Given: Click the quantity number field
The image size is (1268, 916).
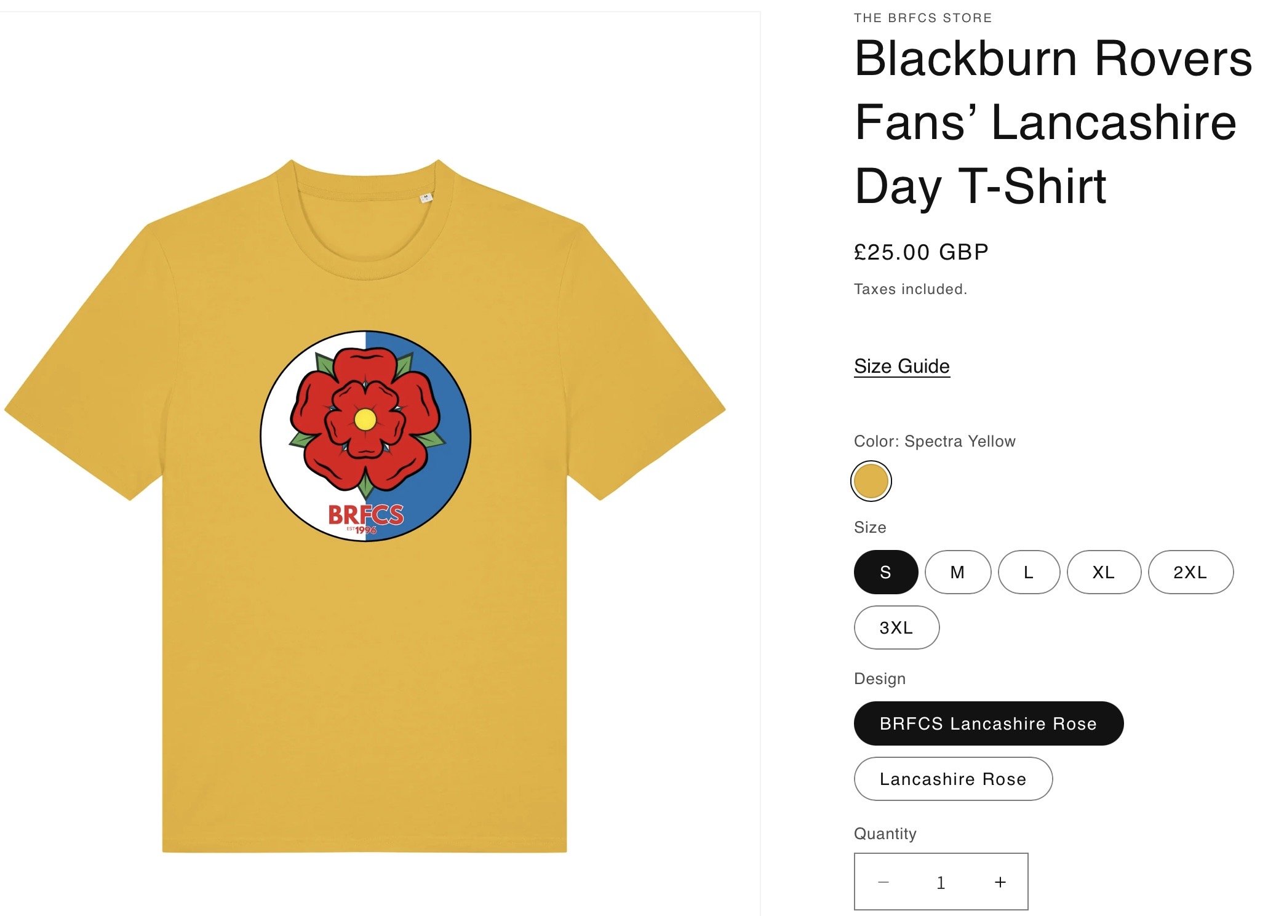Looking at the screenshot, I should tap(941, 882).
